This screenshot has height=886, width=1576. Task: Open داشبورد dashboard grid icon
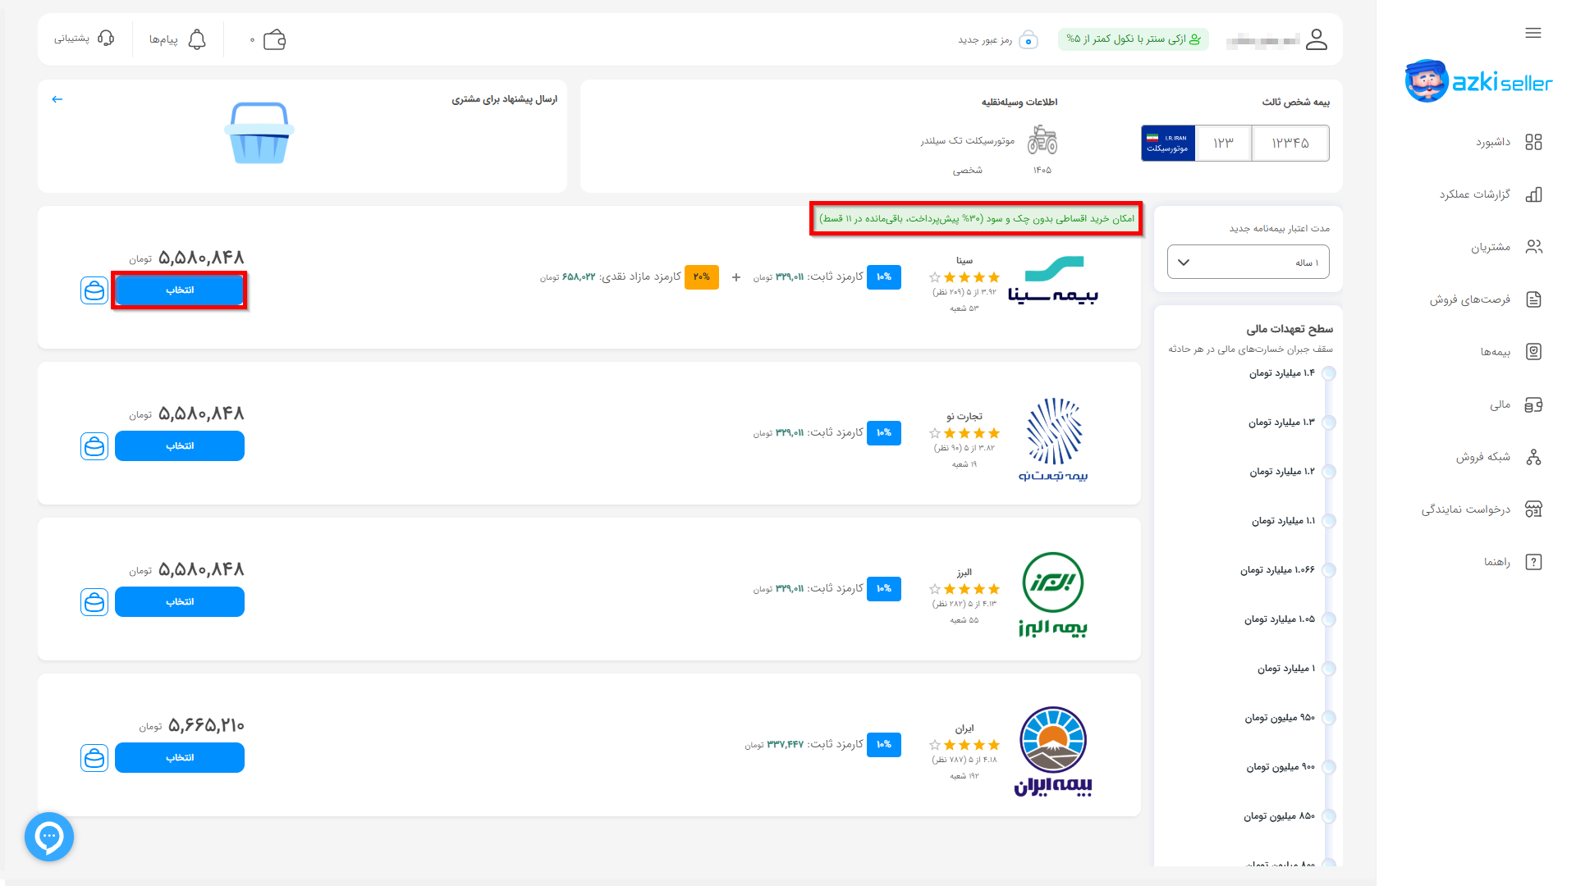point(1533,142)
